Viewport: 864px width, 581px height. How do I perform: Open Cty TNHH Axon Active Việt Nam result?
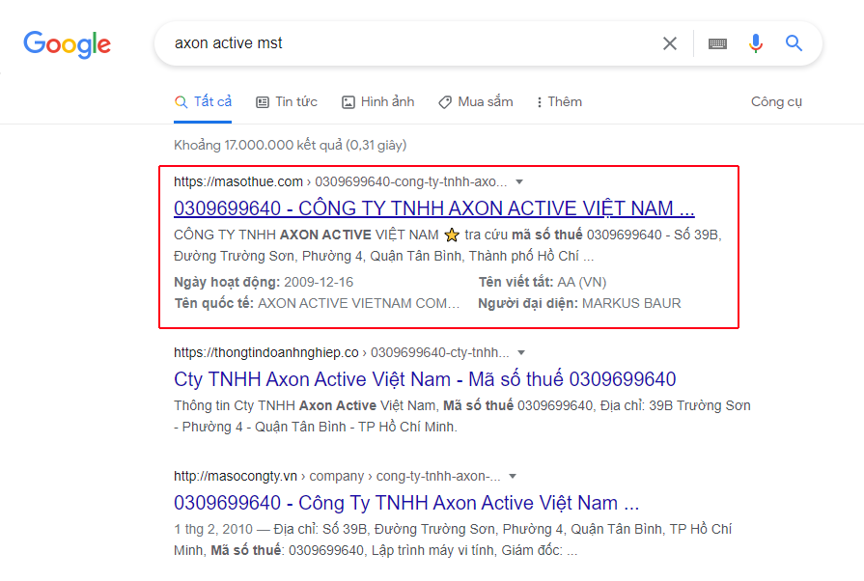pos(425,379)
